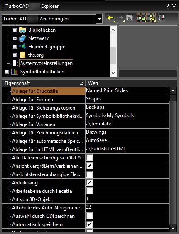The height and width of the screenshot is (234, 179).
Task: Open the TurboCAD-Zeichnungen dropdown
Action: pyautogui.click(x=99, y=19)
